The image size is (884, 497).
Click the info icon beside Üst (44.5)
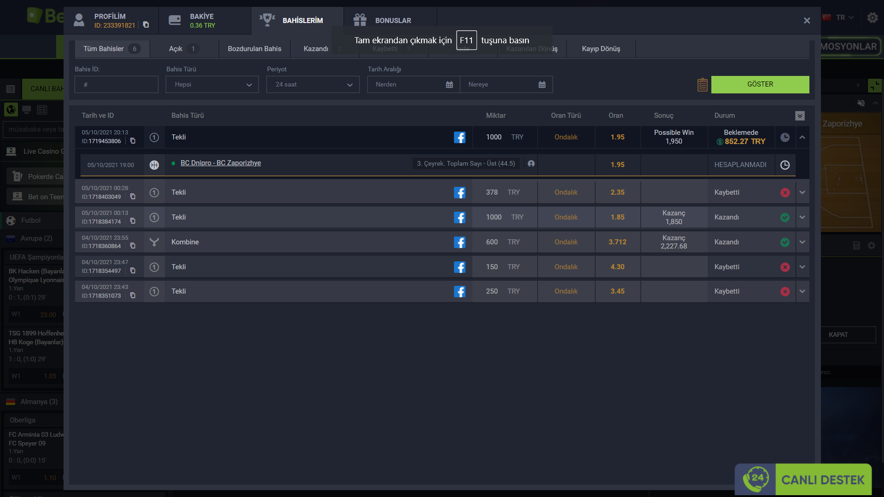click(x=531, y=163)
